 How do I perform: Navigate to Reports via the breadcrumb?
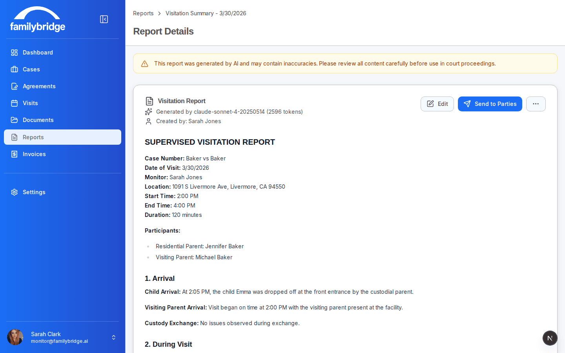143,13
